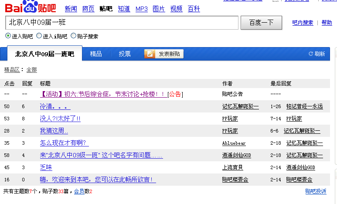337x204 pixels.
Task: Click the 发表新贴 pencil icon
Action: 150,54
